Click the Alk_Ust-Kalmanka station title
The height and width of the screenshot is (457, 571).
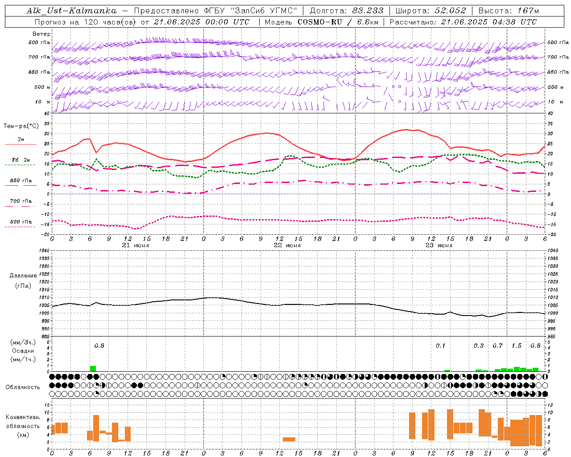(x=71, y=11)
